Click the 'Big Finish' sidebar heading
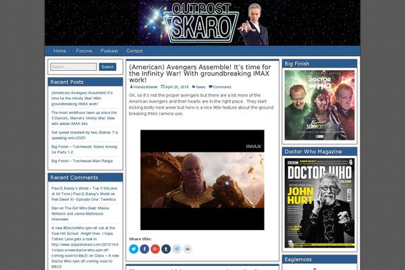405x270 pixels. pos(297,64)
